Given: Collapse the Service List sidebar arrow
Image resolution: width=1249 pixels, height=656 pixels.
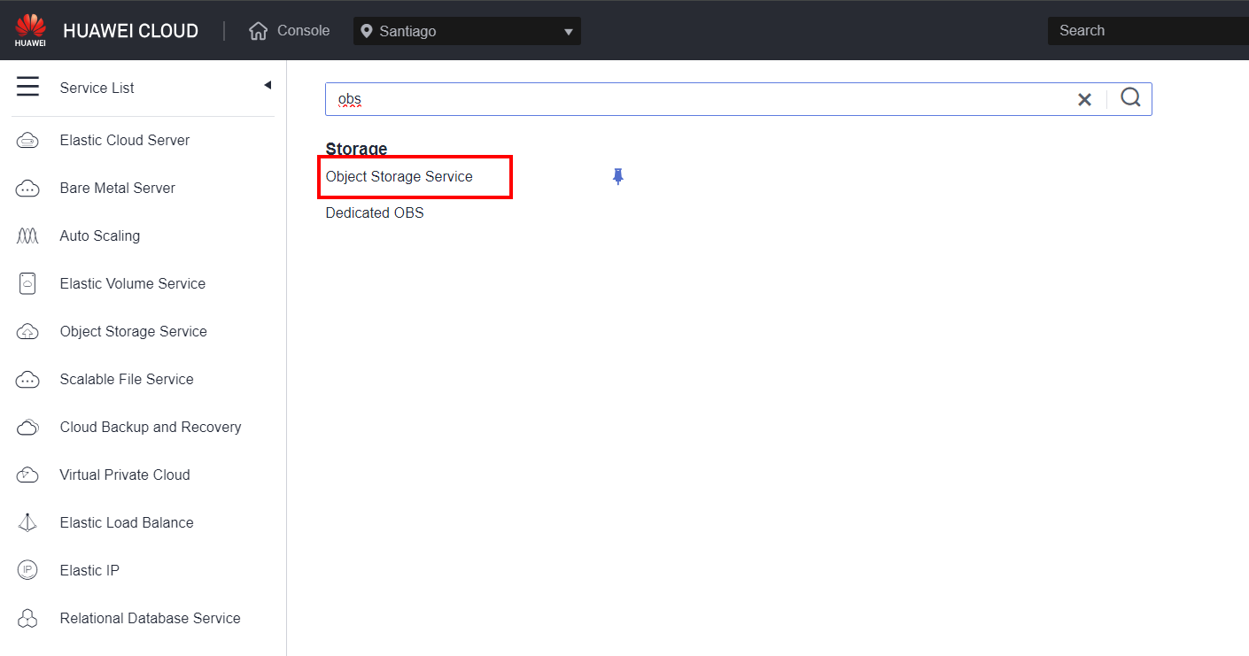Looking at the screenshot, I should (x=268, y=86).
